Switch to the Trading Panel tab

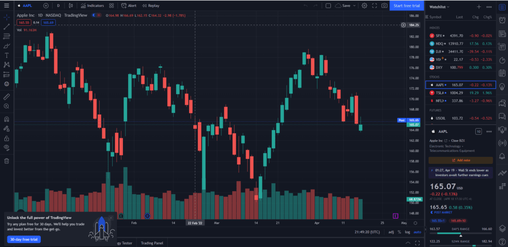[152, 243]
